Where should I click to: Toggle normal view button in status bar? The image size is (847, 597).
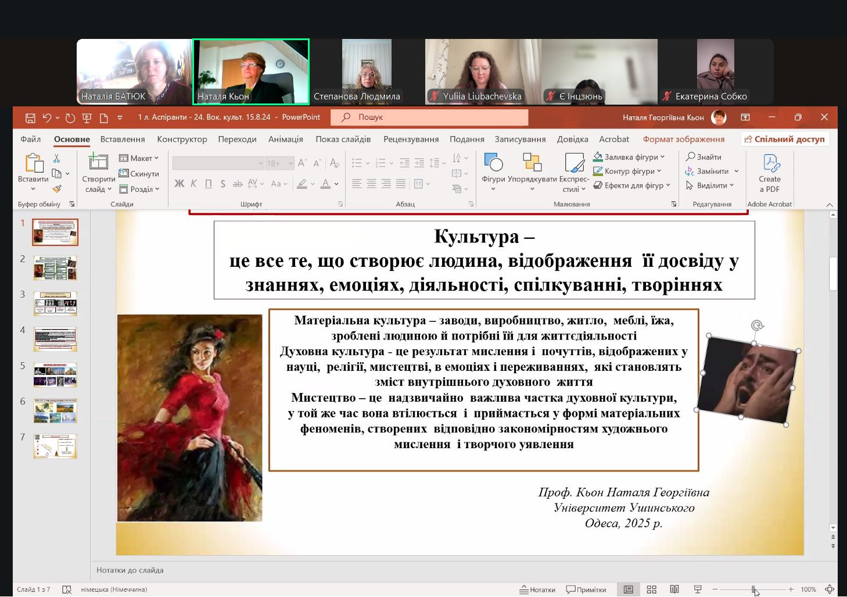click(x=629, y=589)
